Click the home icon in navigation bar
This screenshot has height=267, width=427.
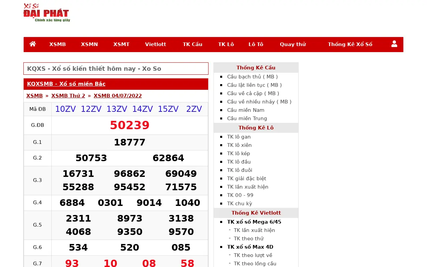[x=33, y=44]
